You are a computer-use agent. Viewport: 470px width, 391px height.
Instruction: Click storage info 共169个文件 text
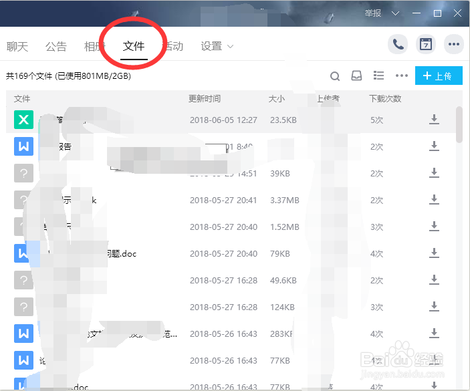68,76
